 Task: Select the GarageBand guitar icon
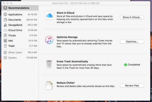click(5, 25)
